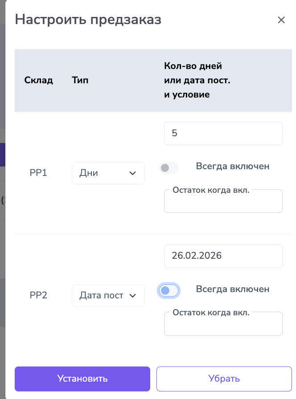This screenshot has width=296, height=399.
Task: Disable 'Всегда включен' for warehouse РР2
Action: pyautogui.click(x=169, y=290)
